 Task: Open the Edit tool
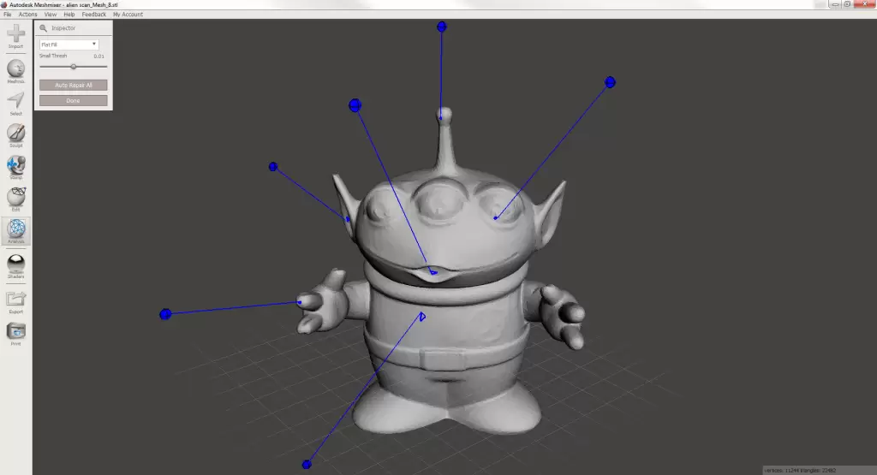coord(15,199)
